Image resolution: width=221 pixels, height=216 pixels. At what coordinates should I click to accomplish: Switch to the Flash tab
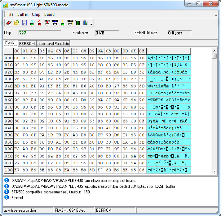(10, 43)
